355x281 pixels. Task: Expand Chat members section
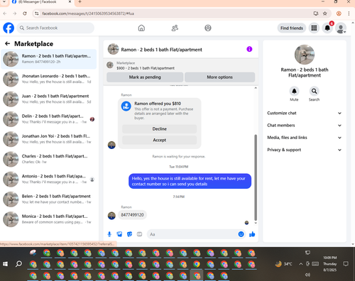(x=305, y=126)
